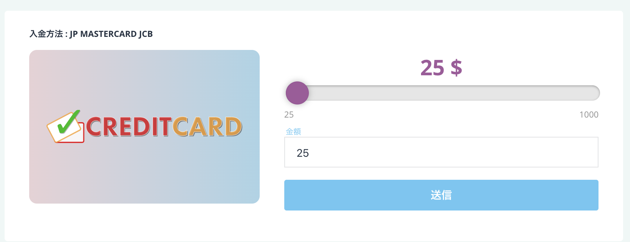The width and height of the screenshot is (630, 242).
Task: Click the maximum label 1000 below slider
Action: [x=589, y=114]
